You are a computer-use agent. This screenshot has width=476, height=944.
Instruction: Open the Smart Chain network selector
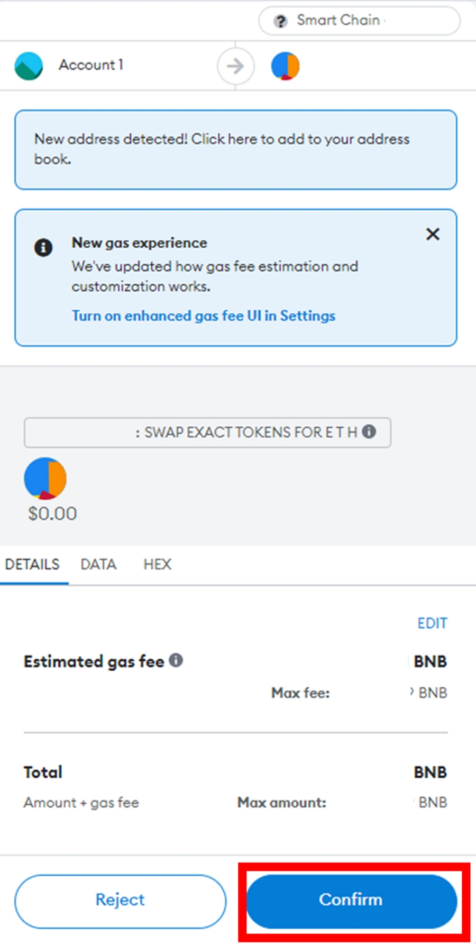(359, 21)
